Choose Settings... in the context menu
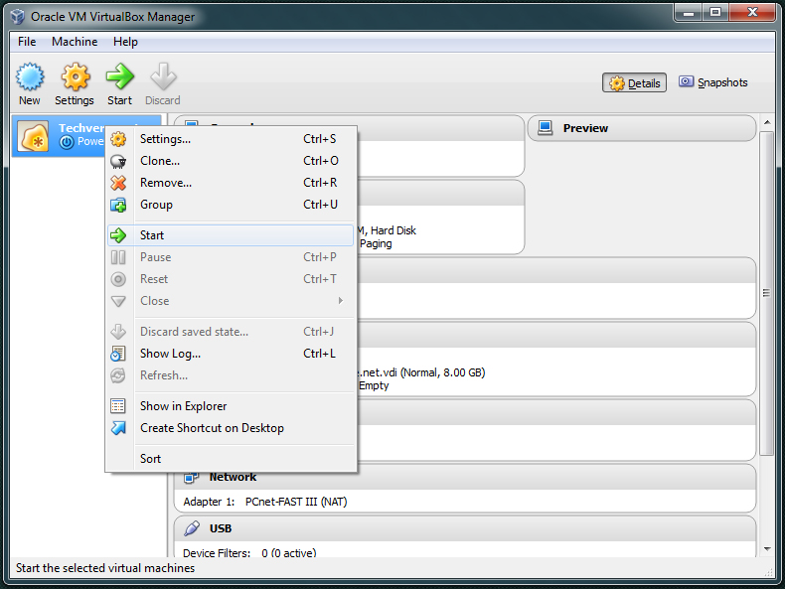Image resolution: width=785 pixels, height=589 pixels. (231, 139)
